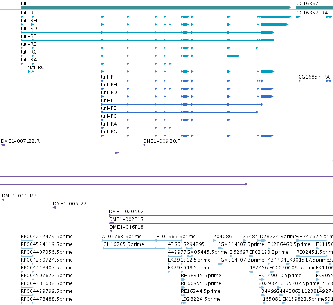Click EST LD28224.5prime
Screen dimensions: 333x305
(201, 299)
